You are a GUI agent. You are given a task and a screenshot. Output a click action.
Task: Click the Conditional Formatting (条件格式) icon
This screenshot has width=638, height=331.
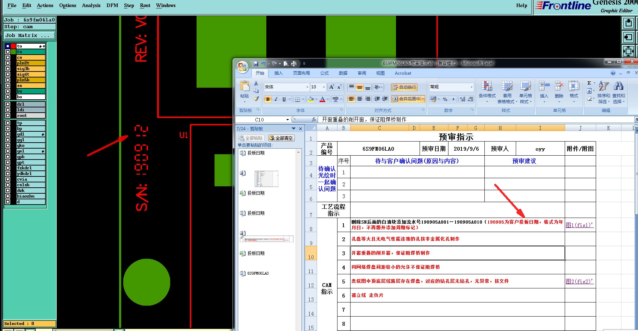[x=487, y=86]
